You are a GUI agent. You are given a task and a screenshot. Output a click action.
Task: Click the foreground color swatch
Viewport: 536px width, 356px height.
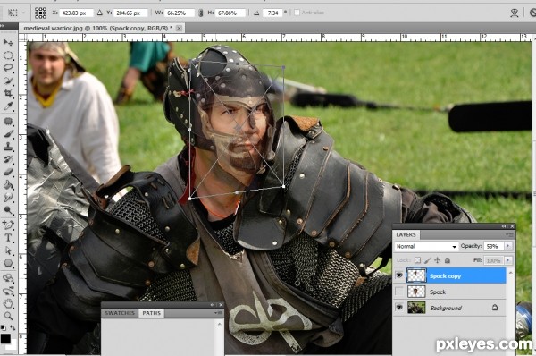[5, 339]
